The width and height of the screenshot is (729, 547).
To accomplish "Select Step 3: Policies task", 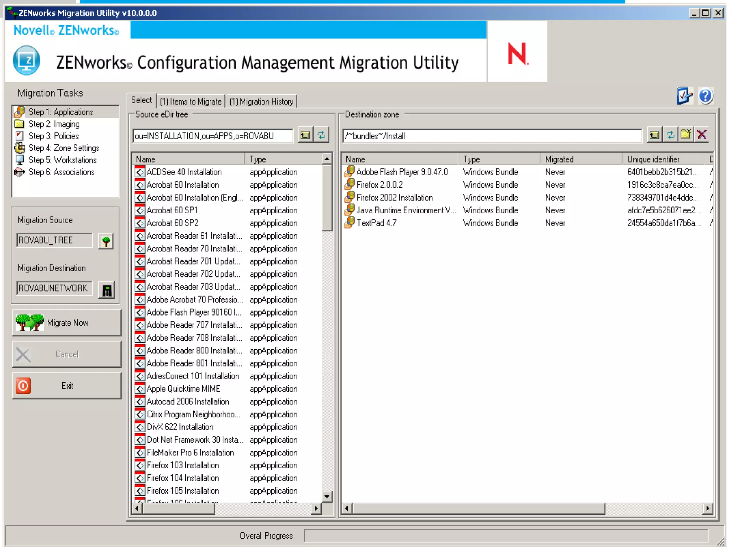I will click(53, 136).
